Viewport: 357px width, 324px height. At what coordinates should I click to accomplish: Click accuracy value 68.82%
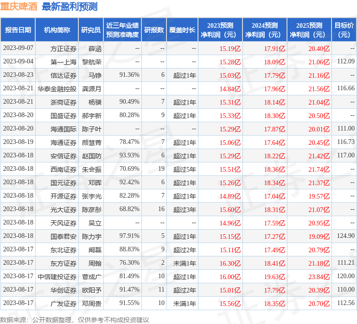point(129,209)
